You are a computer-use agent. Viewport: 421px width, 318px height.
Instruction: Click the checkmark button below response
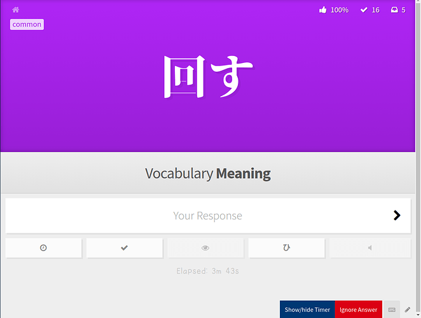coord(124,247)
